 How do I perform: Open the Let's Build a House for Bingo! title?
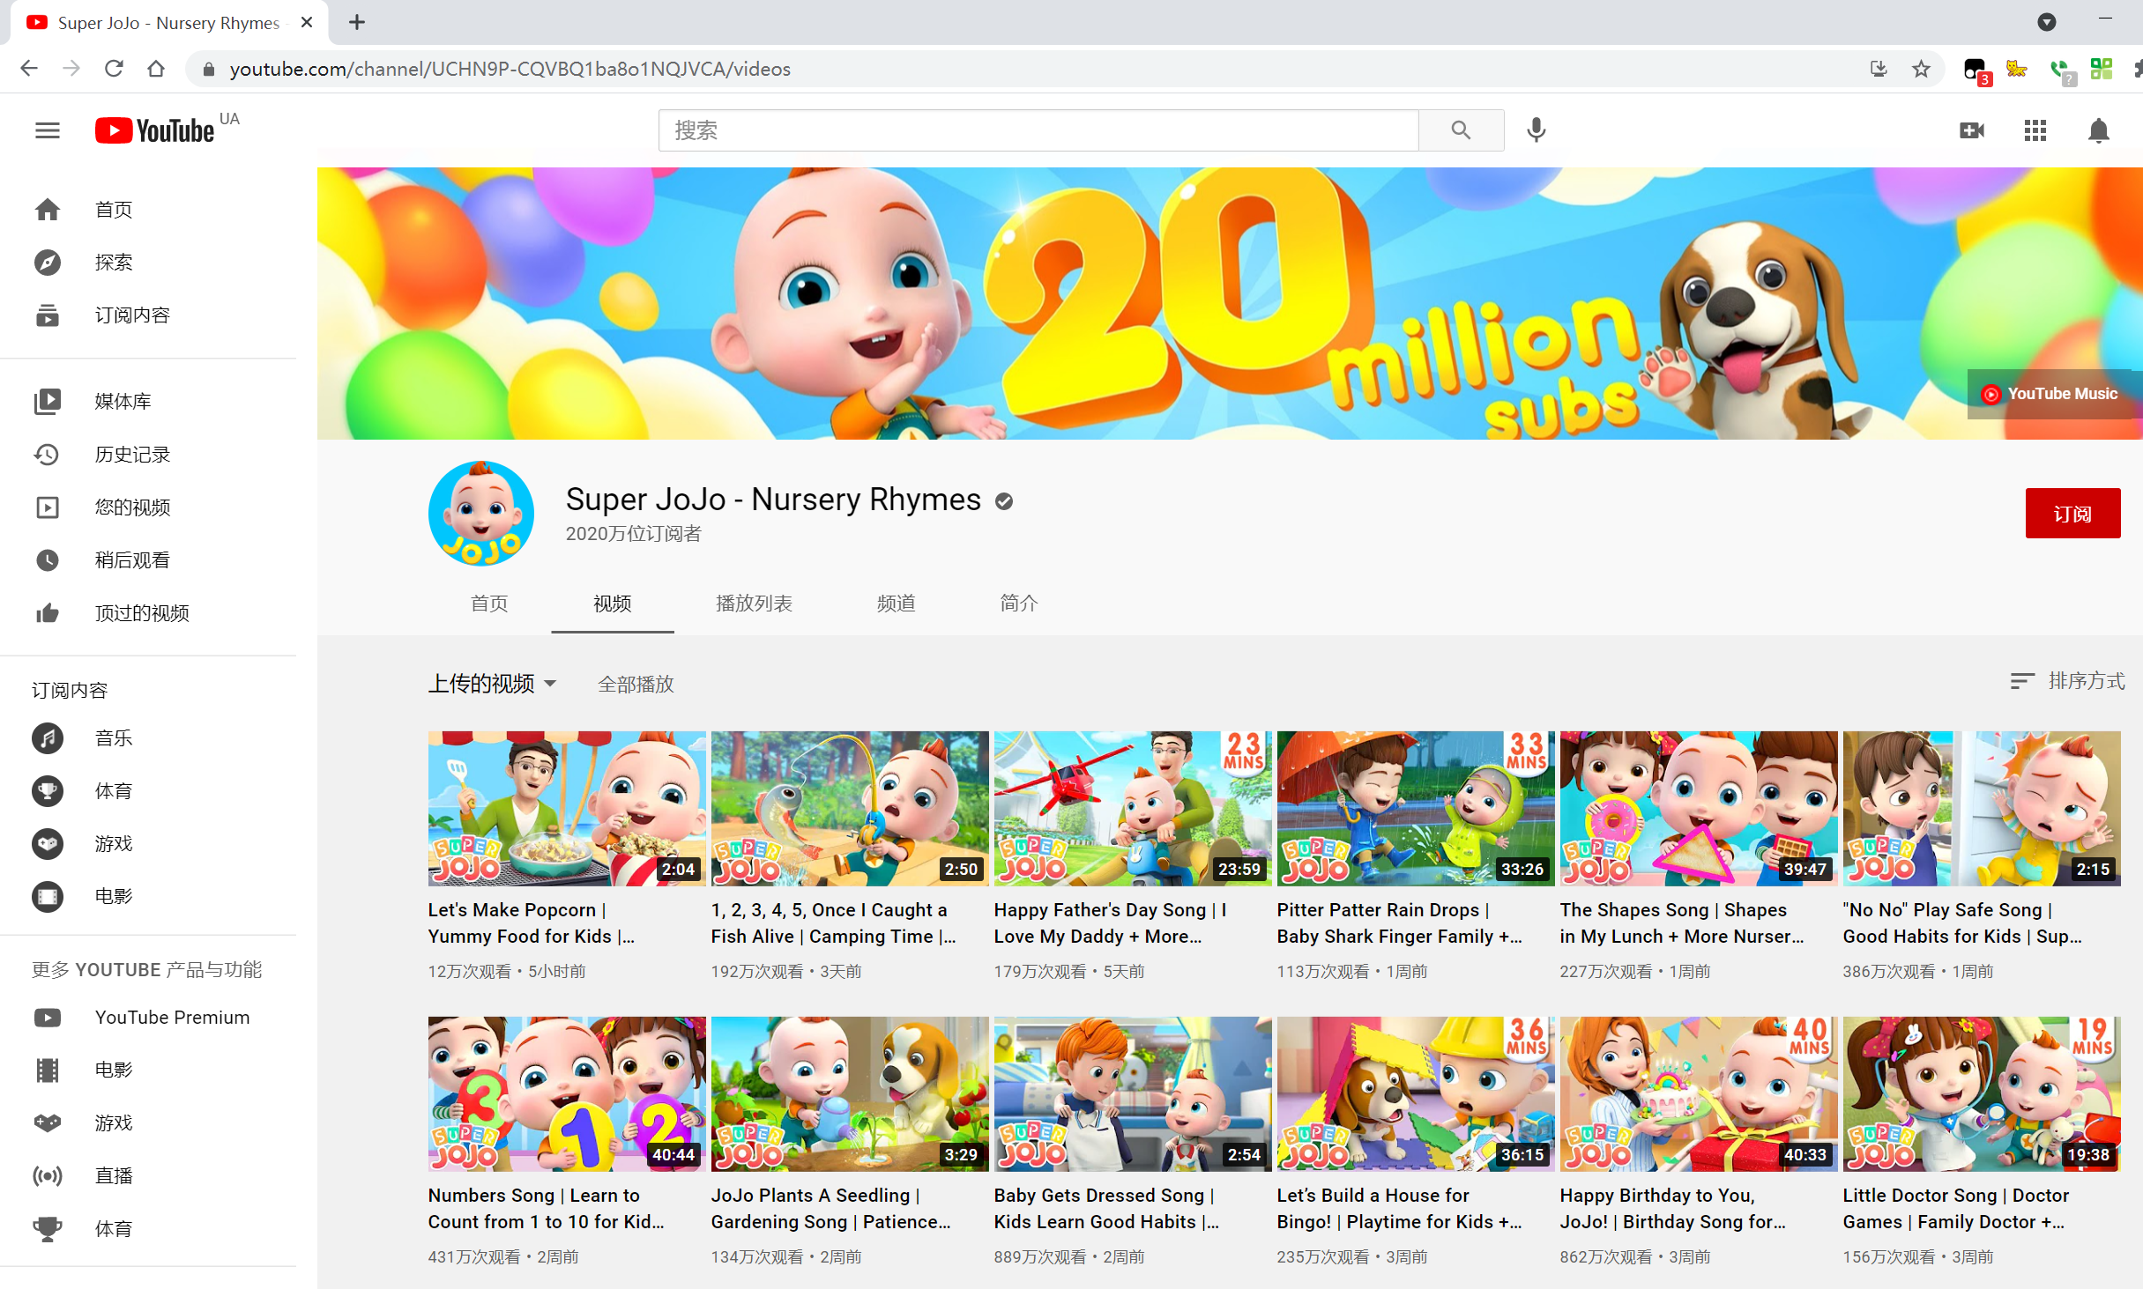coord(1399,1208)
